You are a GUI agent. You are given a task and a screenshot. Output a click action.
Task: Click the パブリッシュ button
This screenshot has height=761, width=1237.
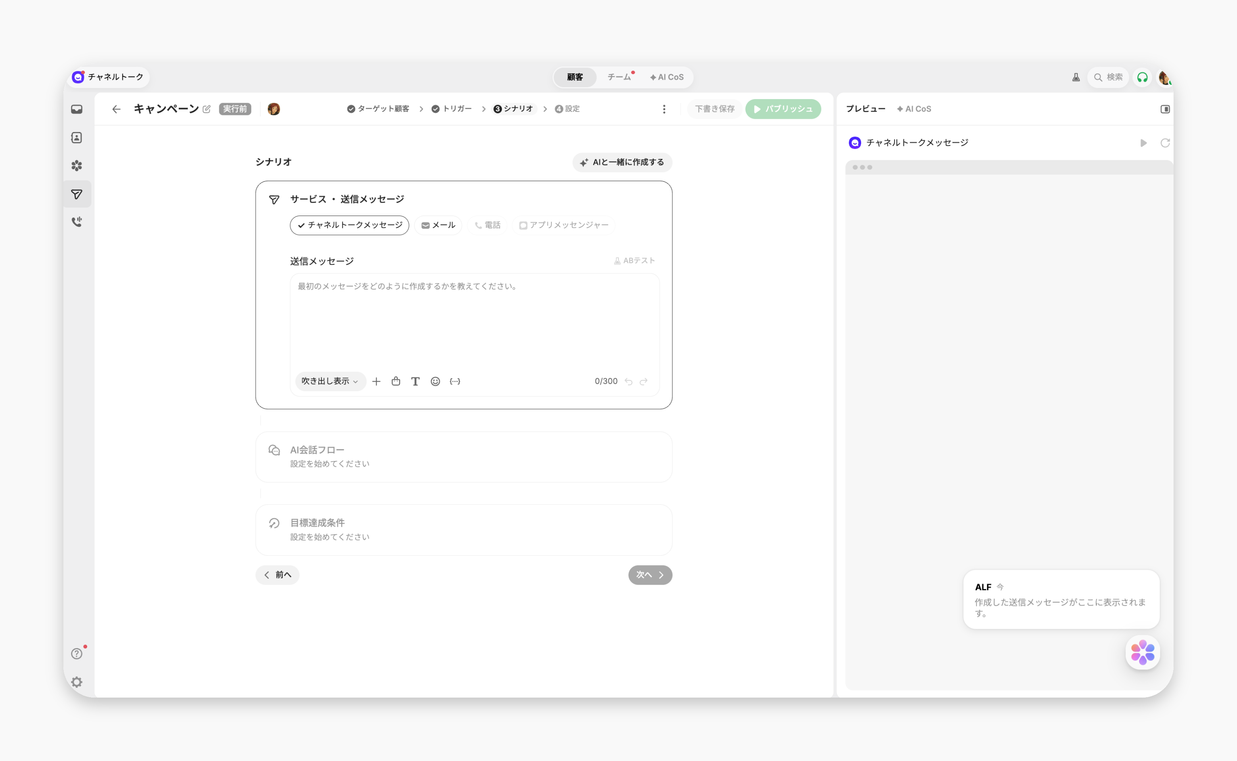(783, 109)
